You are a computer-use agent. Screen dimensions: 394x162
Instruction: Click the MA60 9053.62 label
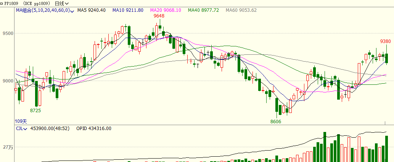[x=241, y=10]
